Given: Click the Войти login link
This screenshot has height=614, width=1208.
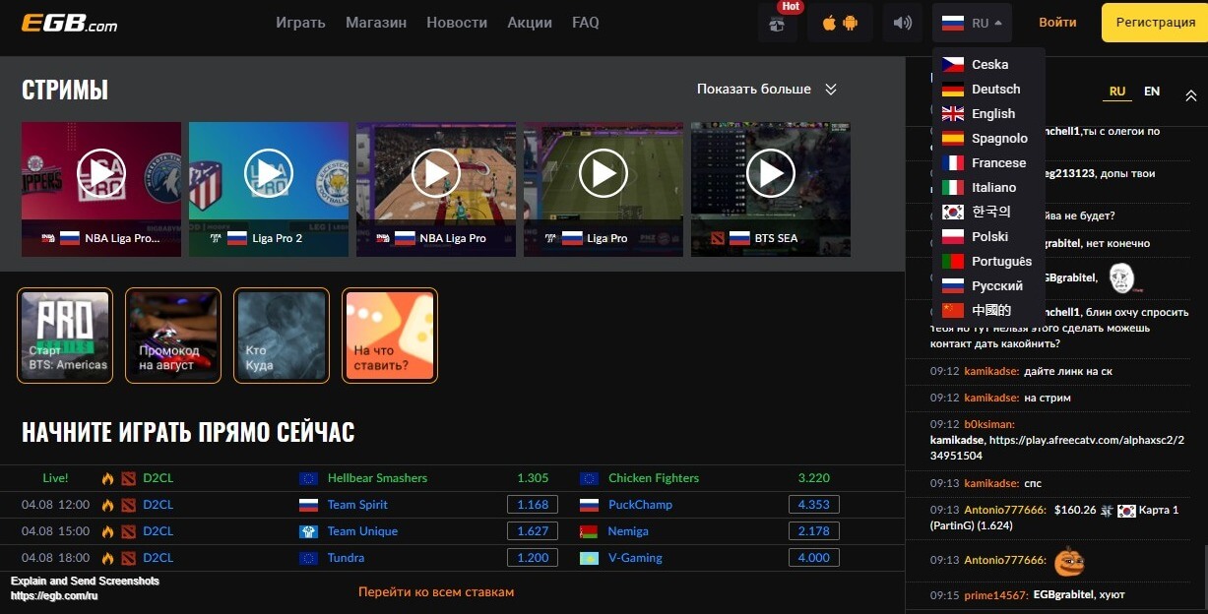Looking at the screenshot, I should click(1057, 23).
